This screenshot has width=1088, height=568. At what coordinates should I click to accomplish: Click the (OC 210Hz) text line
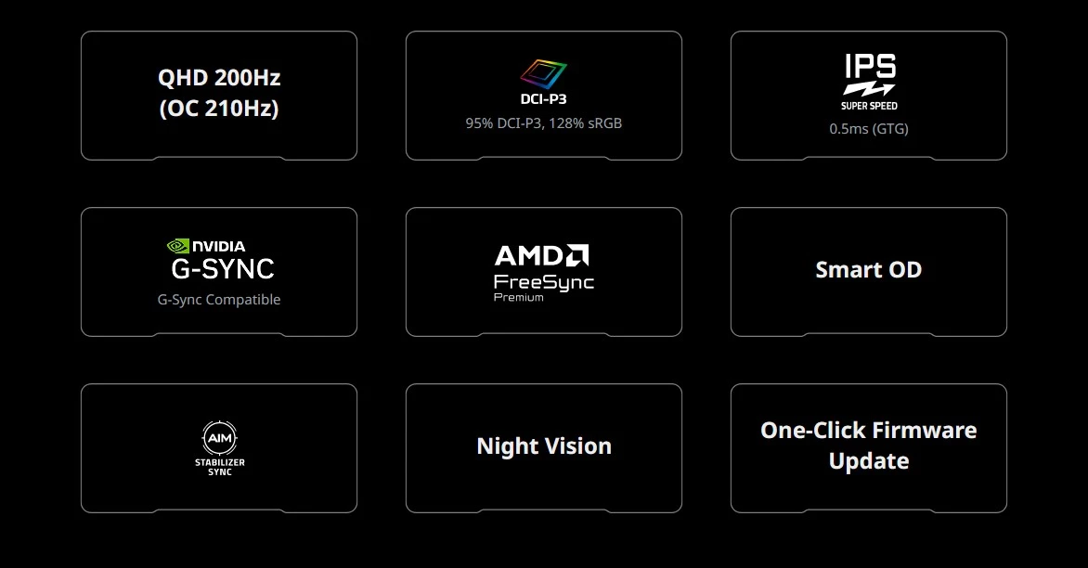tap(219, 109)
